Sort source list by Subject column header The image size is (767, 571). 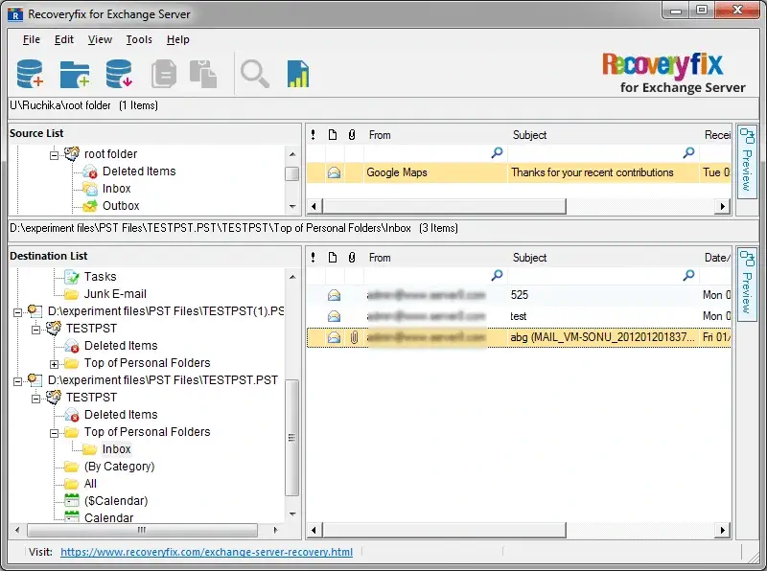(529, 135)
